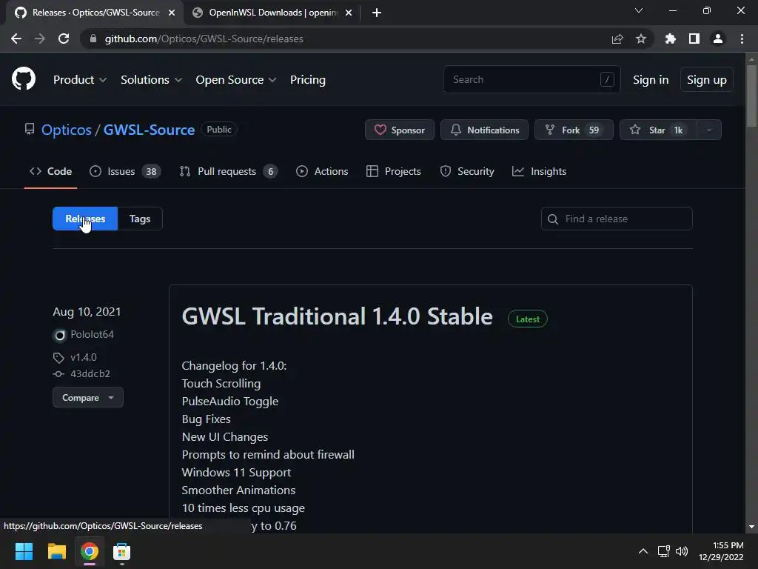Open Pololot64 user profile
Image resolution: width=758 pixels, height=569 pixels.
[92, 334]
